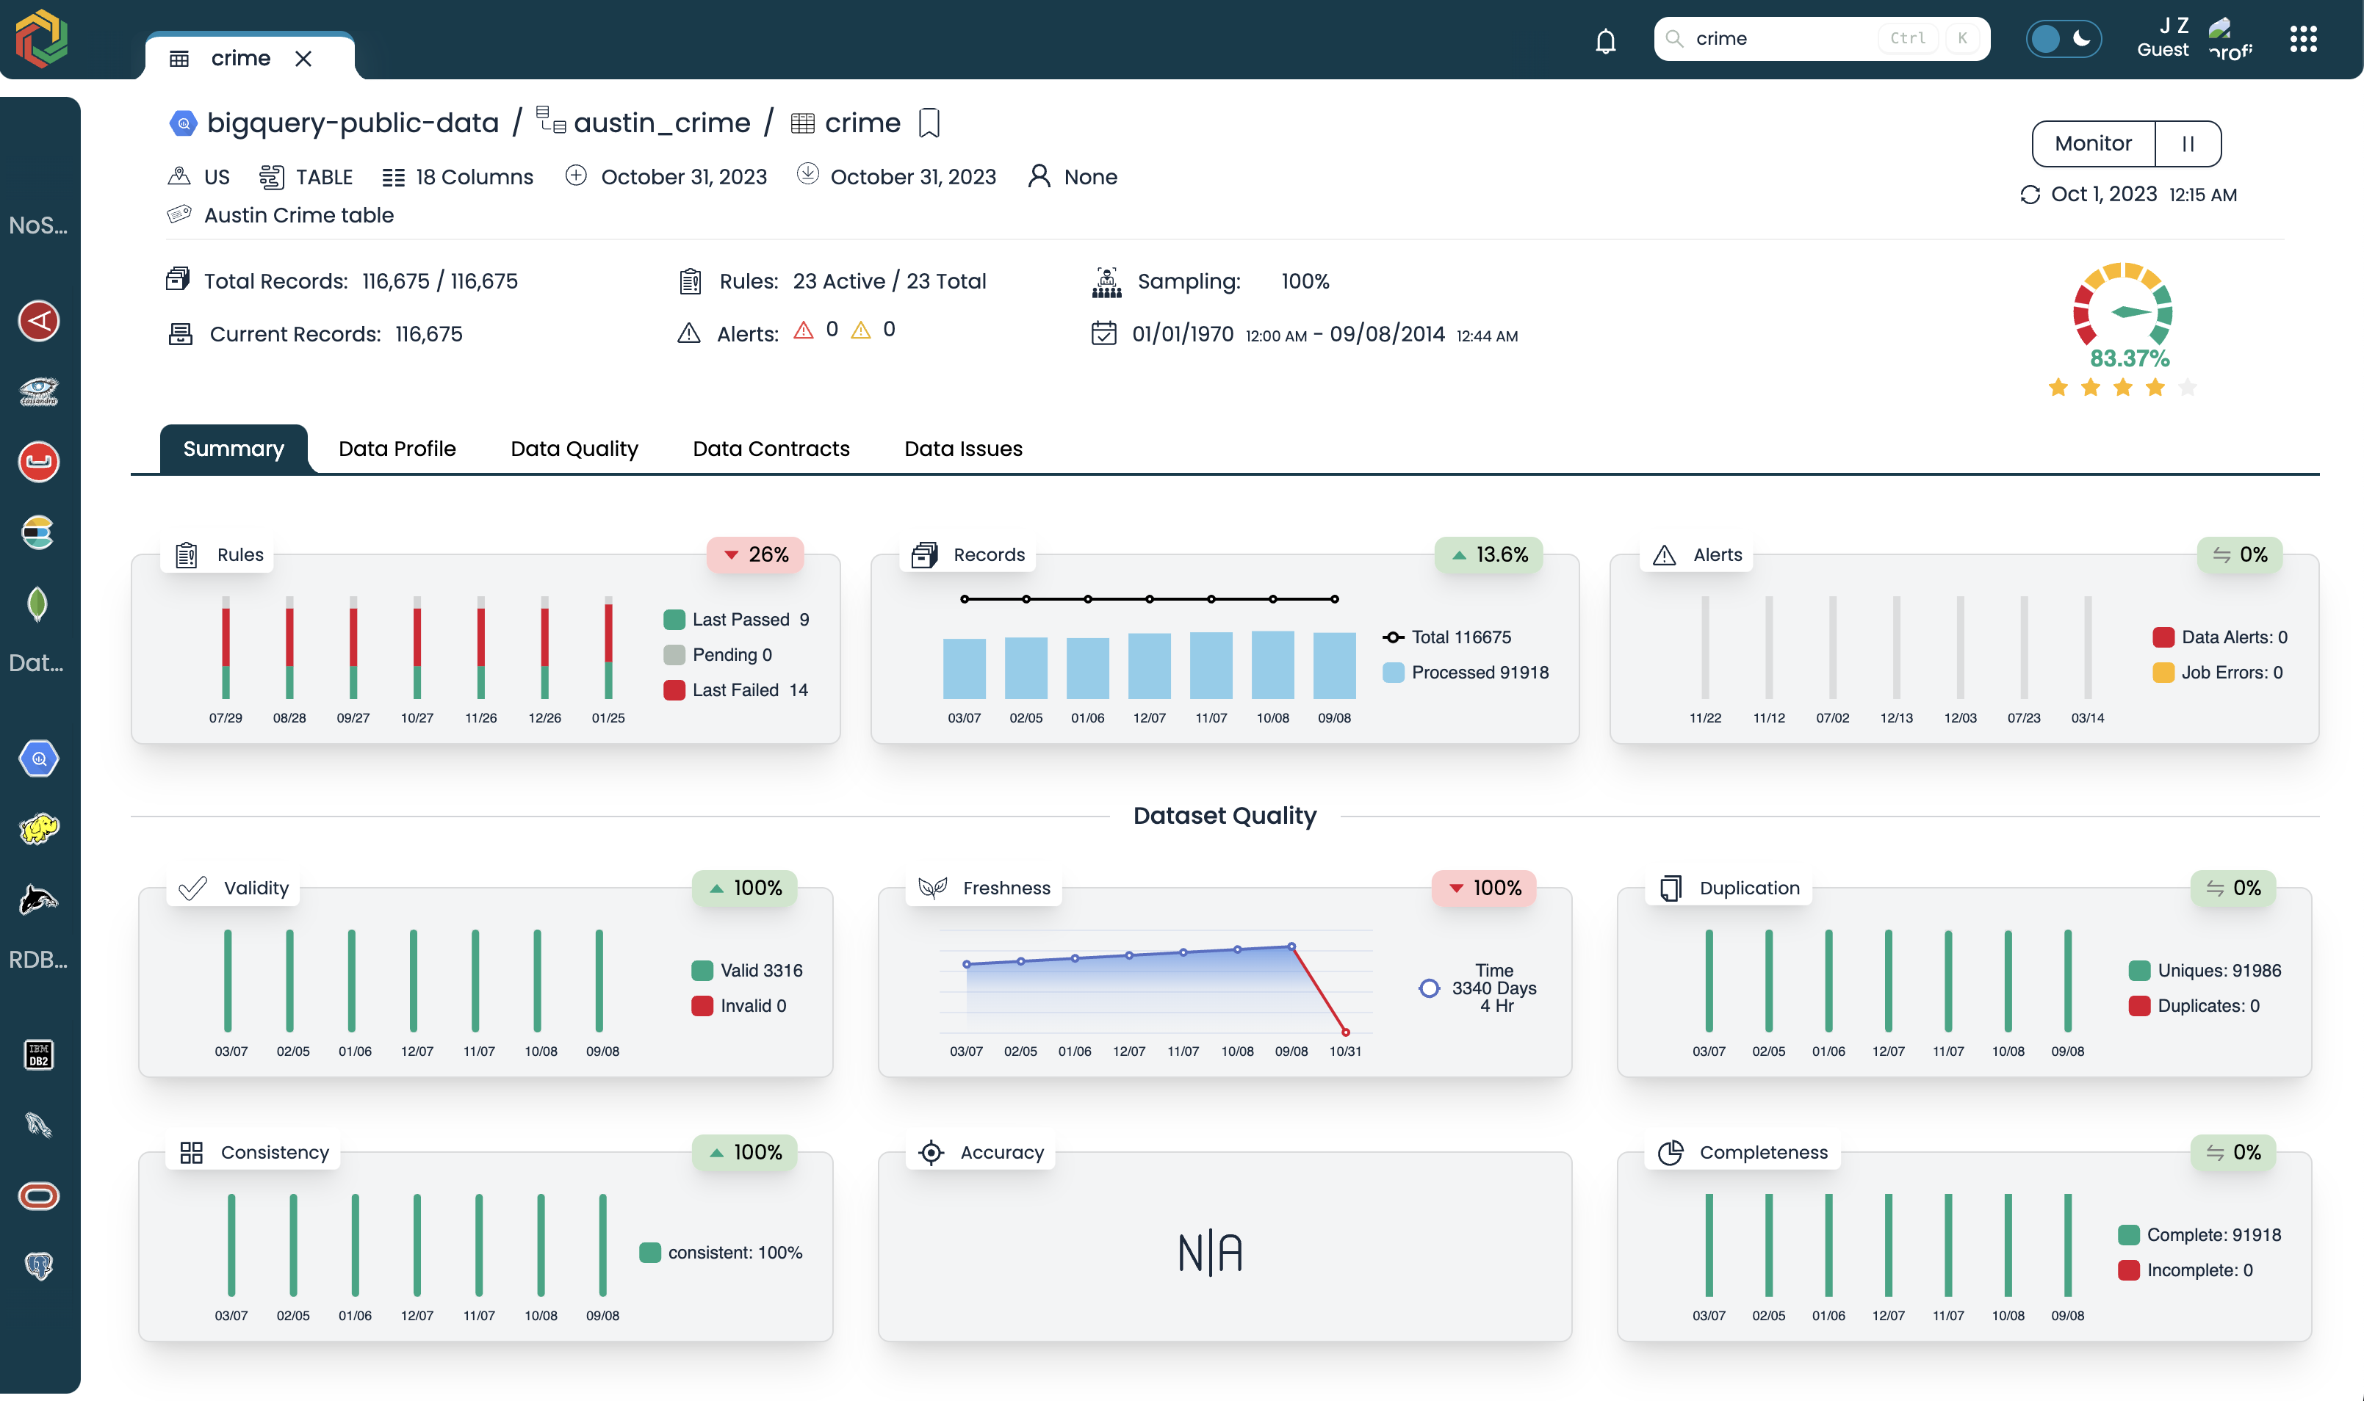
Task: Open the Data Issues tab
Action: click(x=963, y=449)
